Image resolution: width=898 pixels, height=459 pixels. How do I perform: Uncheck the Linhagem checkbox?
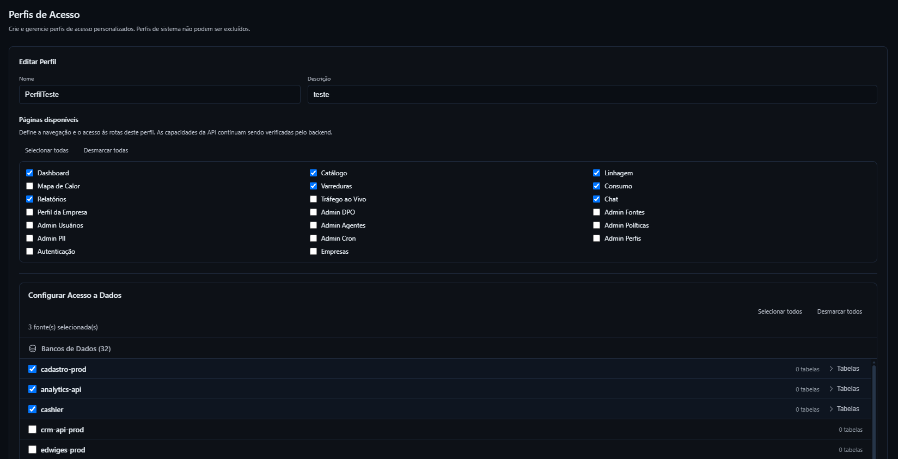(x=597, y=173)
